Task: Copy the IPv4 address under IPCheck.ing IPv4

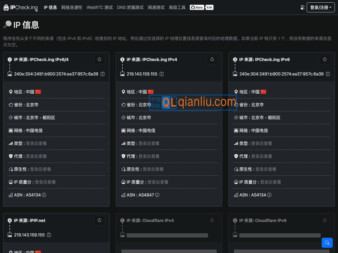Action: (162, 74)
